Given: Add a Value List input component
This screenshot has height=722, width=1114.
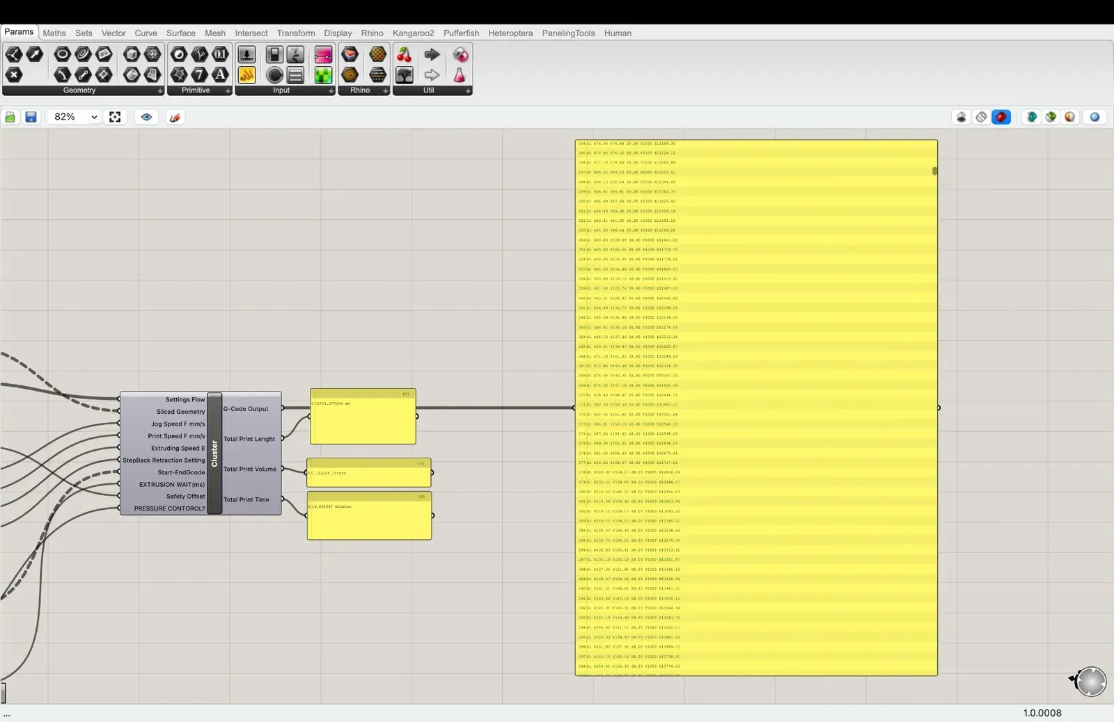Looking at the screenshot, I should pyautogui.click(x=295, y=74).
